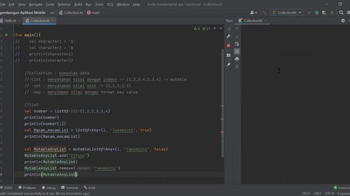Open the View menu
This screenshot has width=350, height=196.
[x=22, y=4]
